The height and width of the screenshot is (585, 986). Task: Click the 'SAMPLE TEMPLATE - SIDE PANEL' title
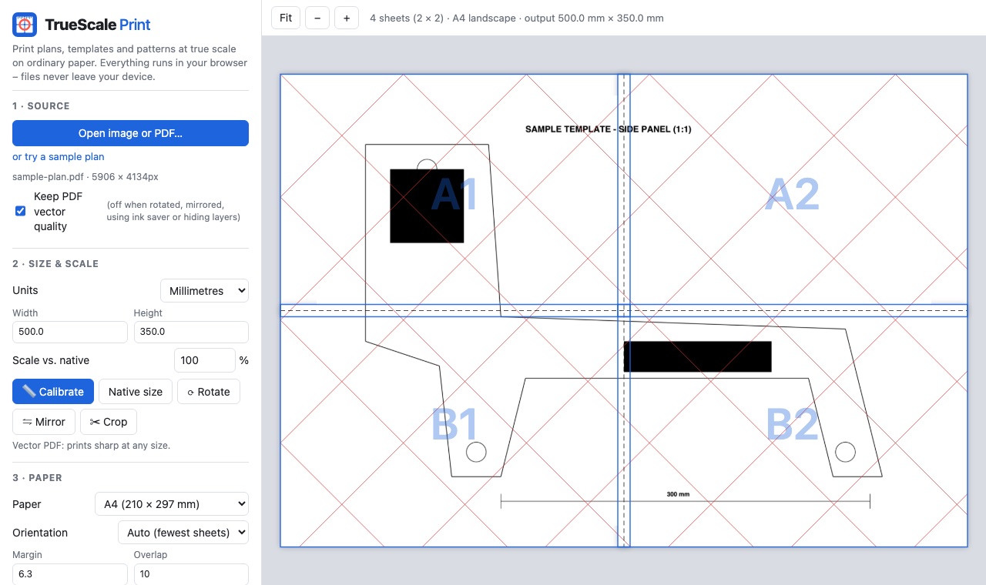[x=609, y=129]
